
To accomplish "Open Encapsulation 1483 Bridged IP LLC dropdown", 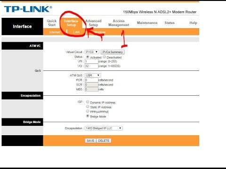I will click(x=104, y=128).
